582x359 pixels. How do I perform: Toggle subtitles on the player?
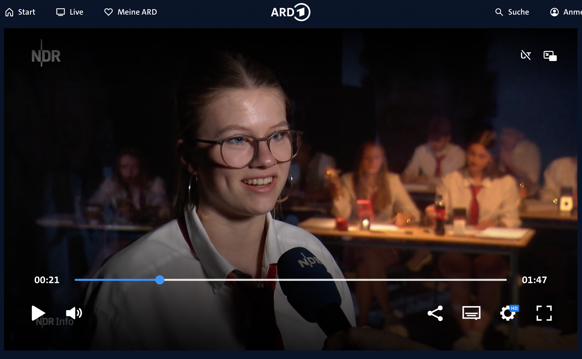tap(471, 313)
